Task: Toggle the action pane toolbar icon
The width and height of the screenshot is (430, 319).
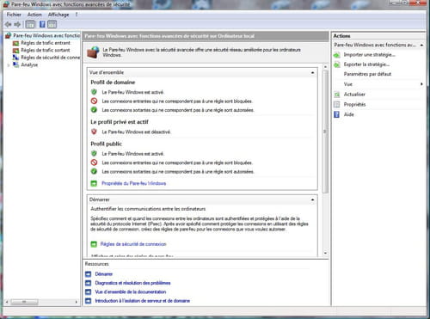Action: click(52, 25)
